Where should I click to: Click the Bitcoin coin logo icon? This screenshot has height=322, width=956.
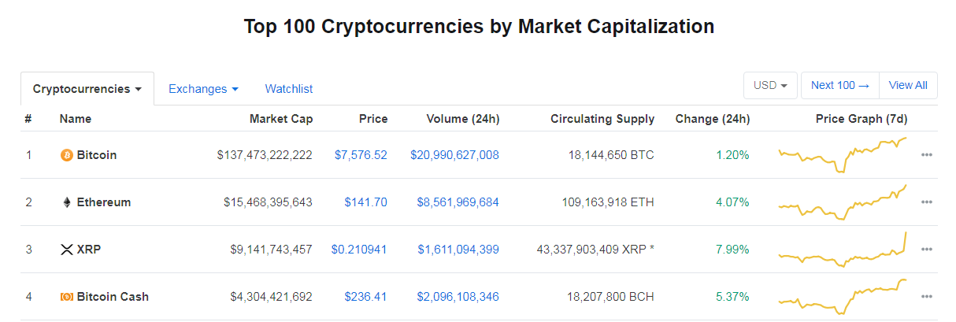click(67, 155)
